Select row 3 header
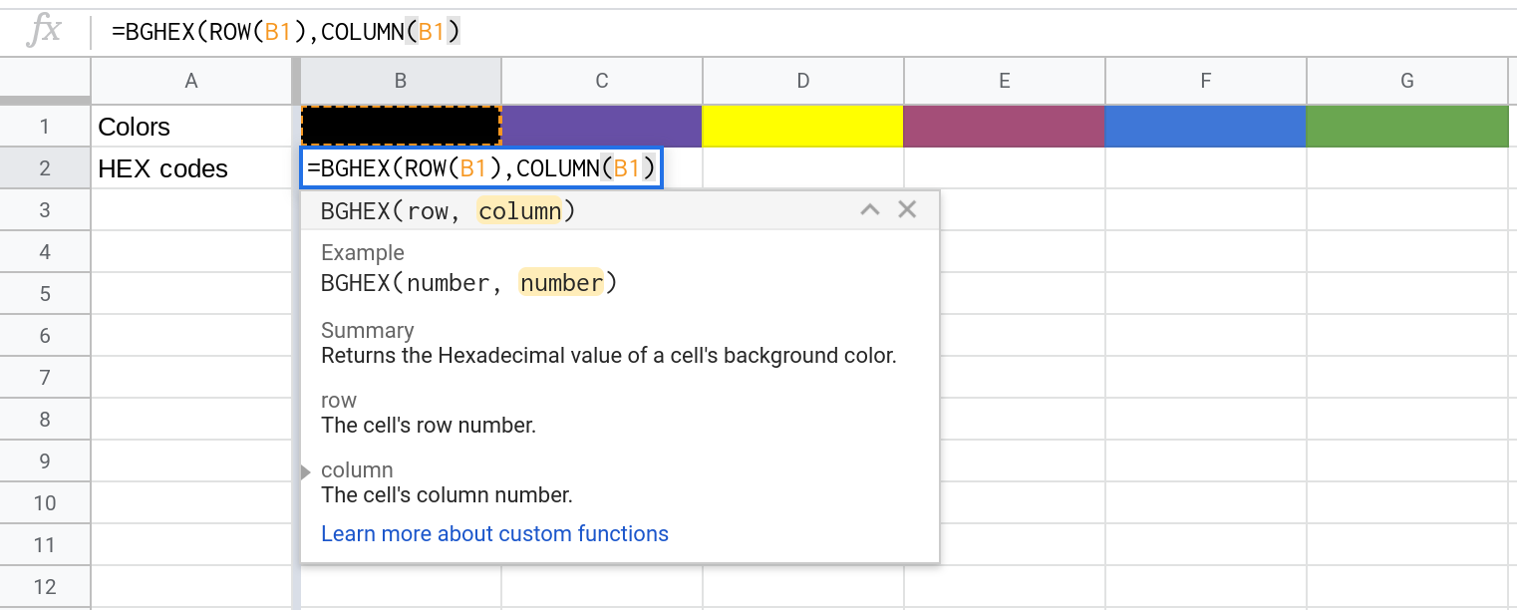This screenshot has height=610, width=1517. 45,210
